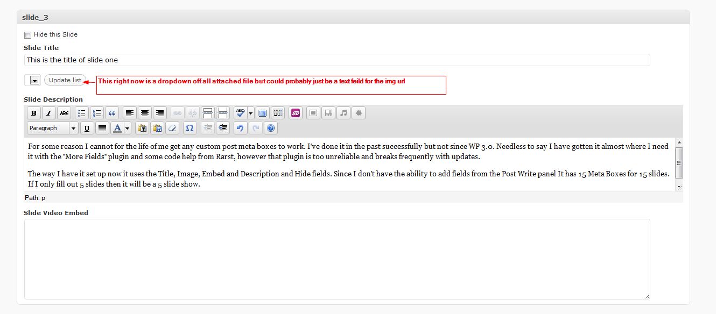
Task: Apply italic formatting
Action: [49, 113]
